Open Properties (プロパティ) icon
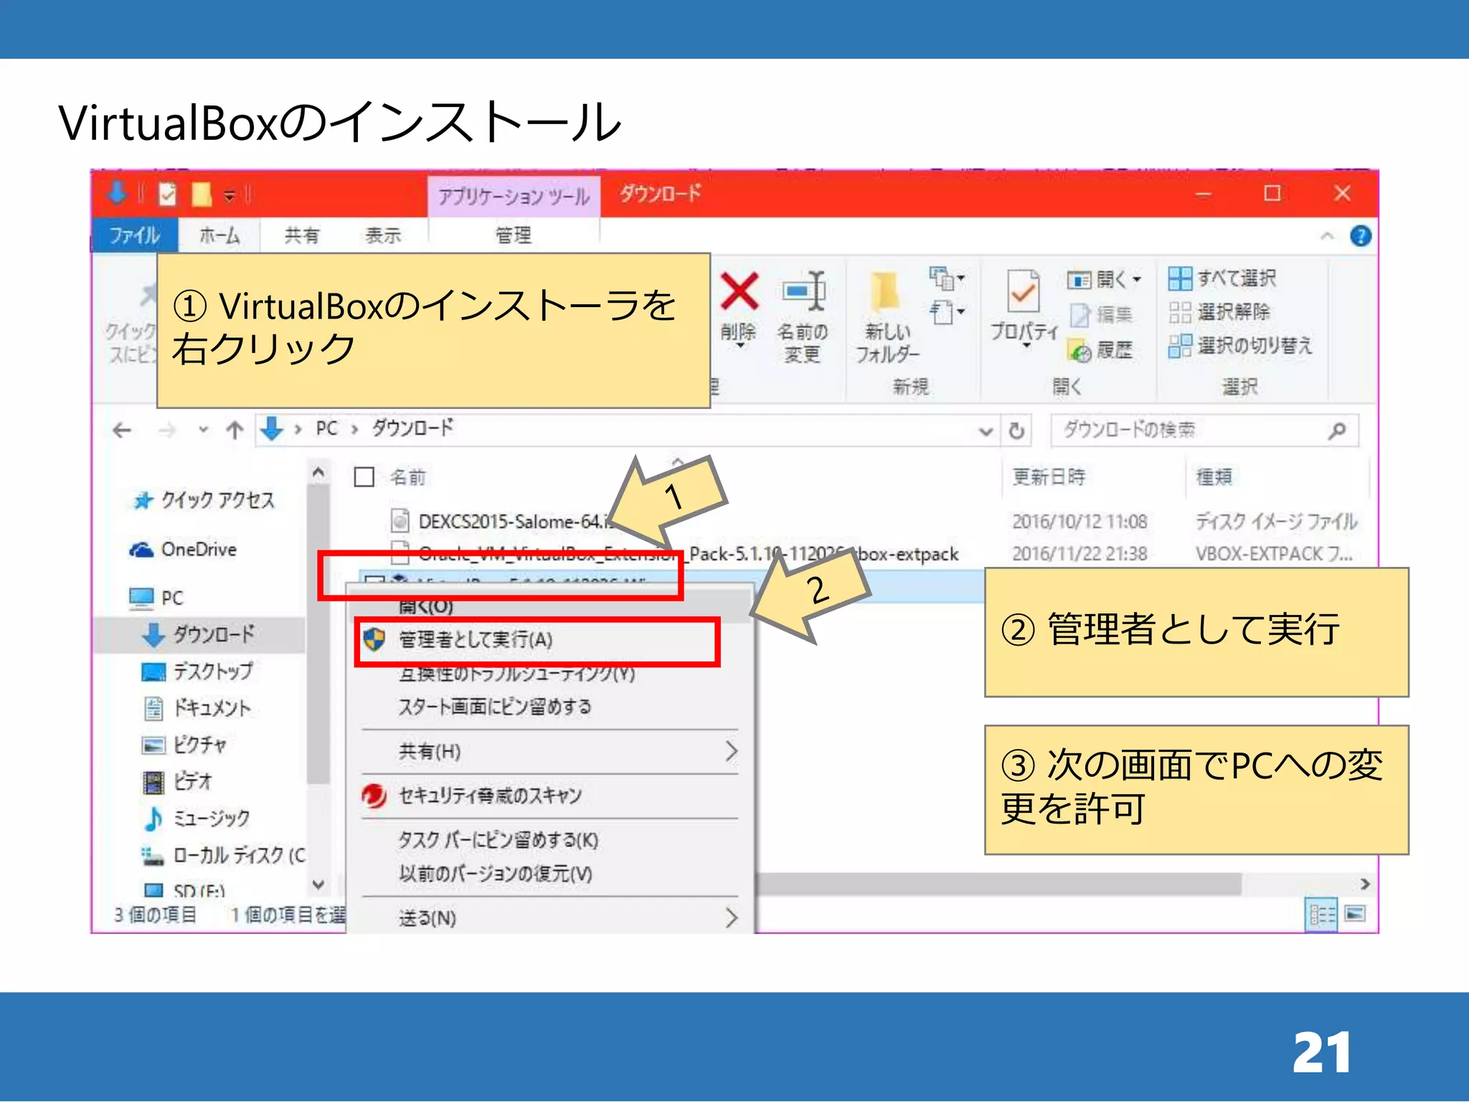Viewport: 1469px width, 1102px height. [x=1023, y=291]
